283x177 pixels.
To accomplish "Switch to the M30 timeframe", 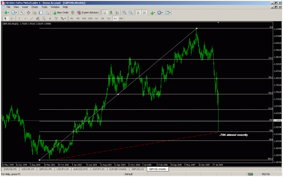I will [x=90, y=19].
